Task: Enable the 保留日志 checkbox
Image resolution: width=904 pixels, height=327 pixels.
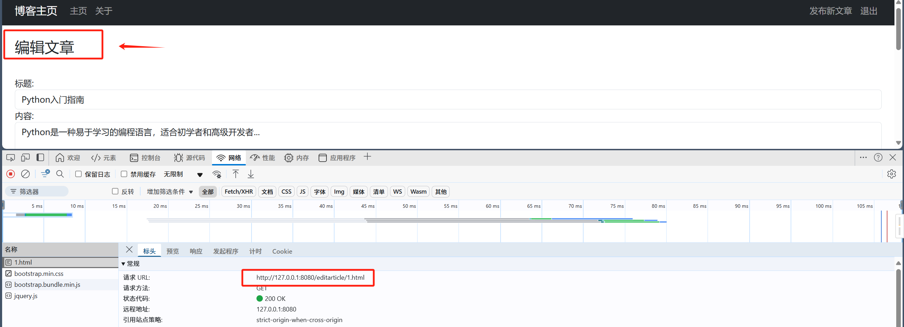Action: 78,174
